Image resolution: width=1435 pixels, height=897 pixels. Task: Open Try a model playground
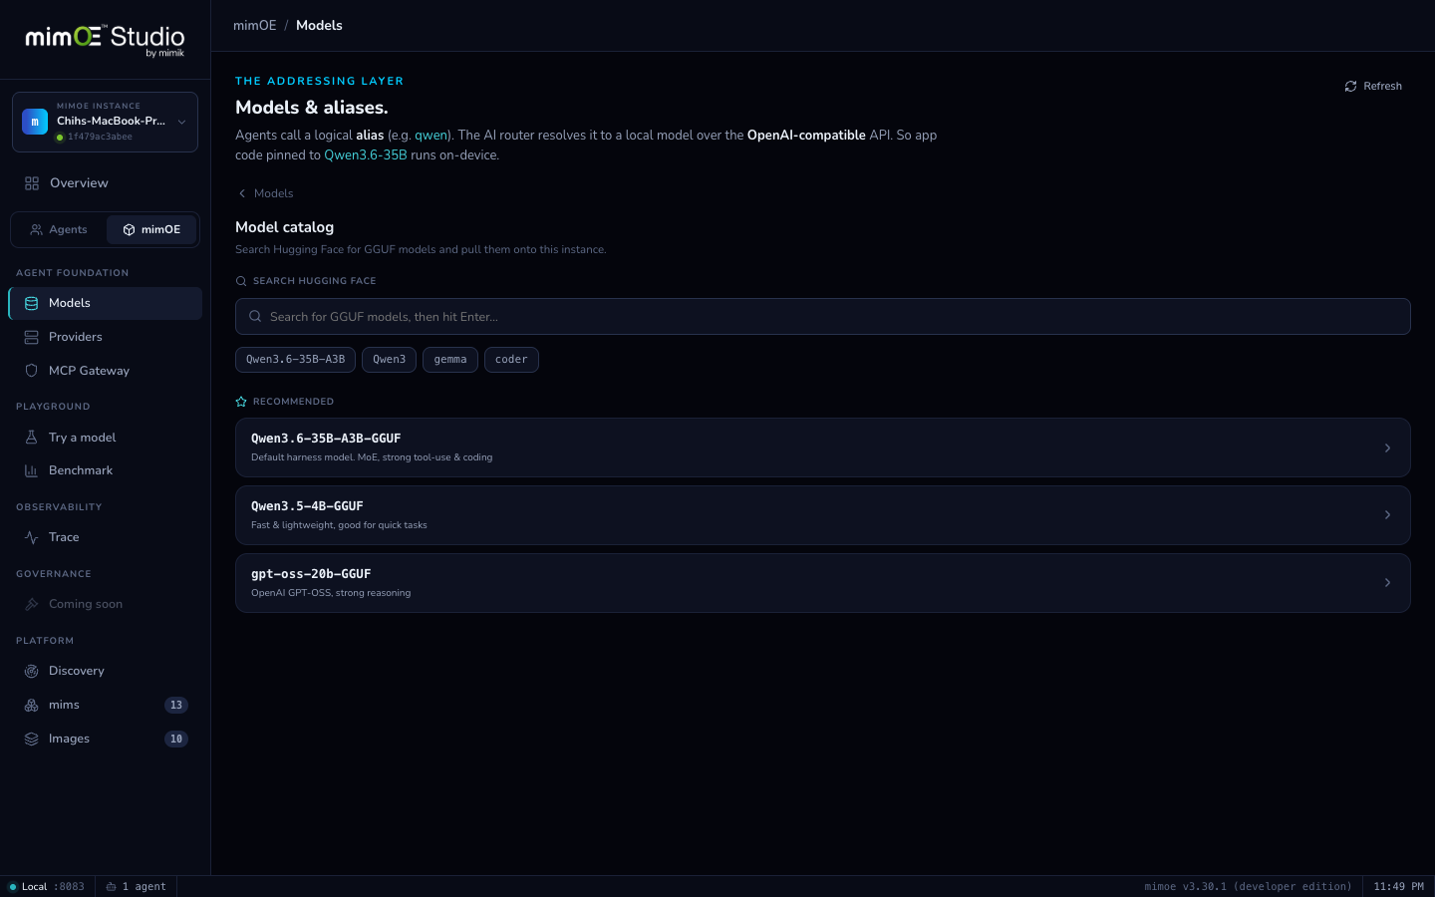[x=105, y=438]
